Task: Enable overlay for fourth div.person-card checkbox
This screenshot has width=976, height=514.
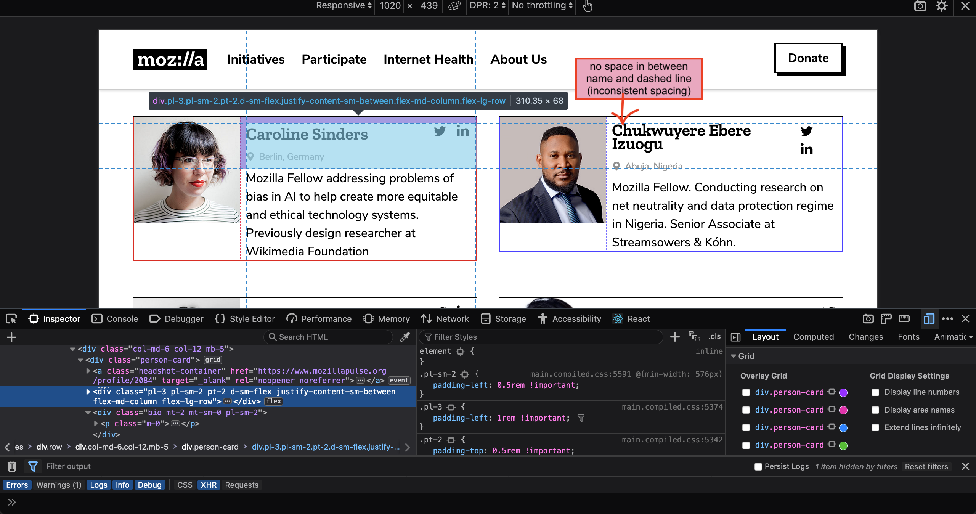Action: pos(746,445)
